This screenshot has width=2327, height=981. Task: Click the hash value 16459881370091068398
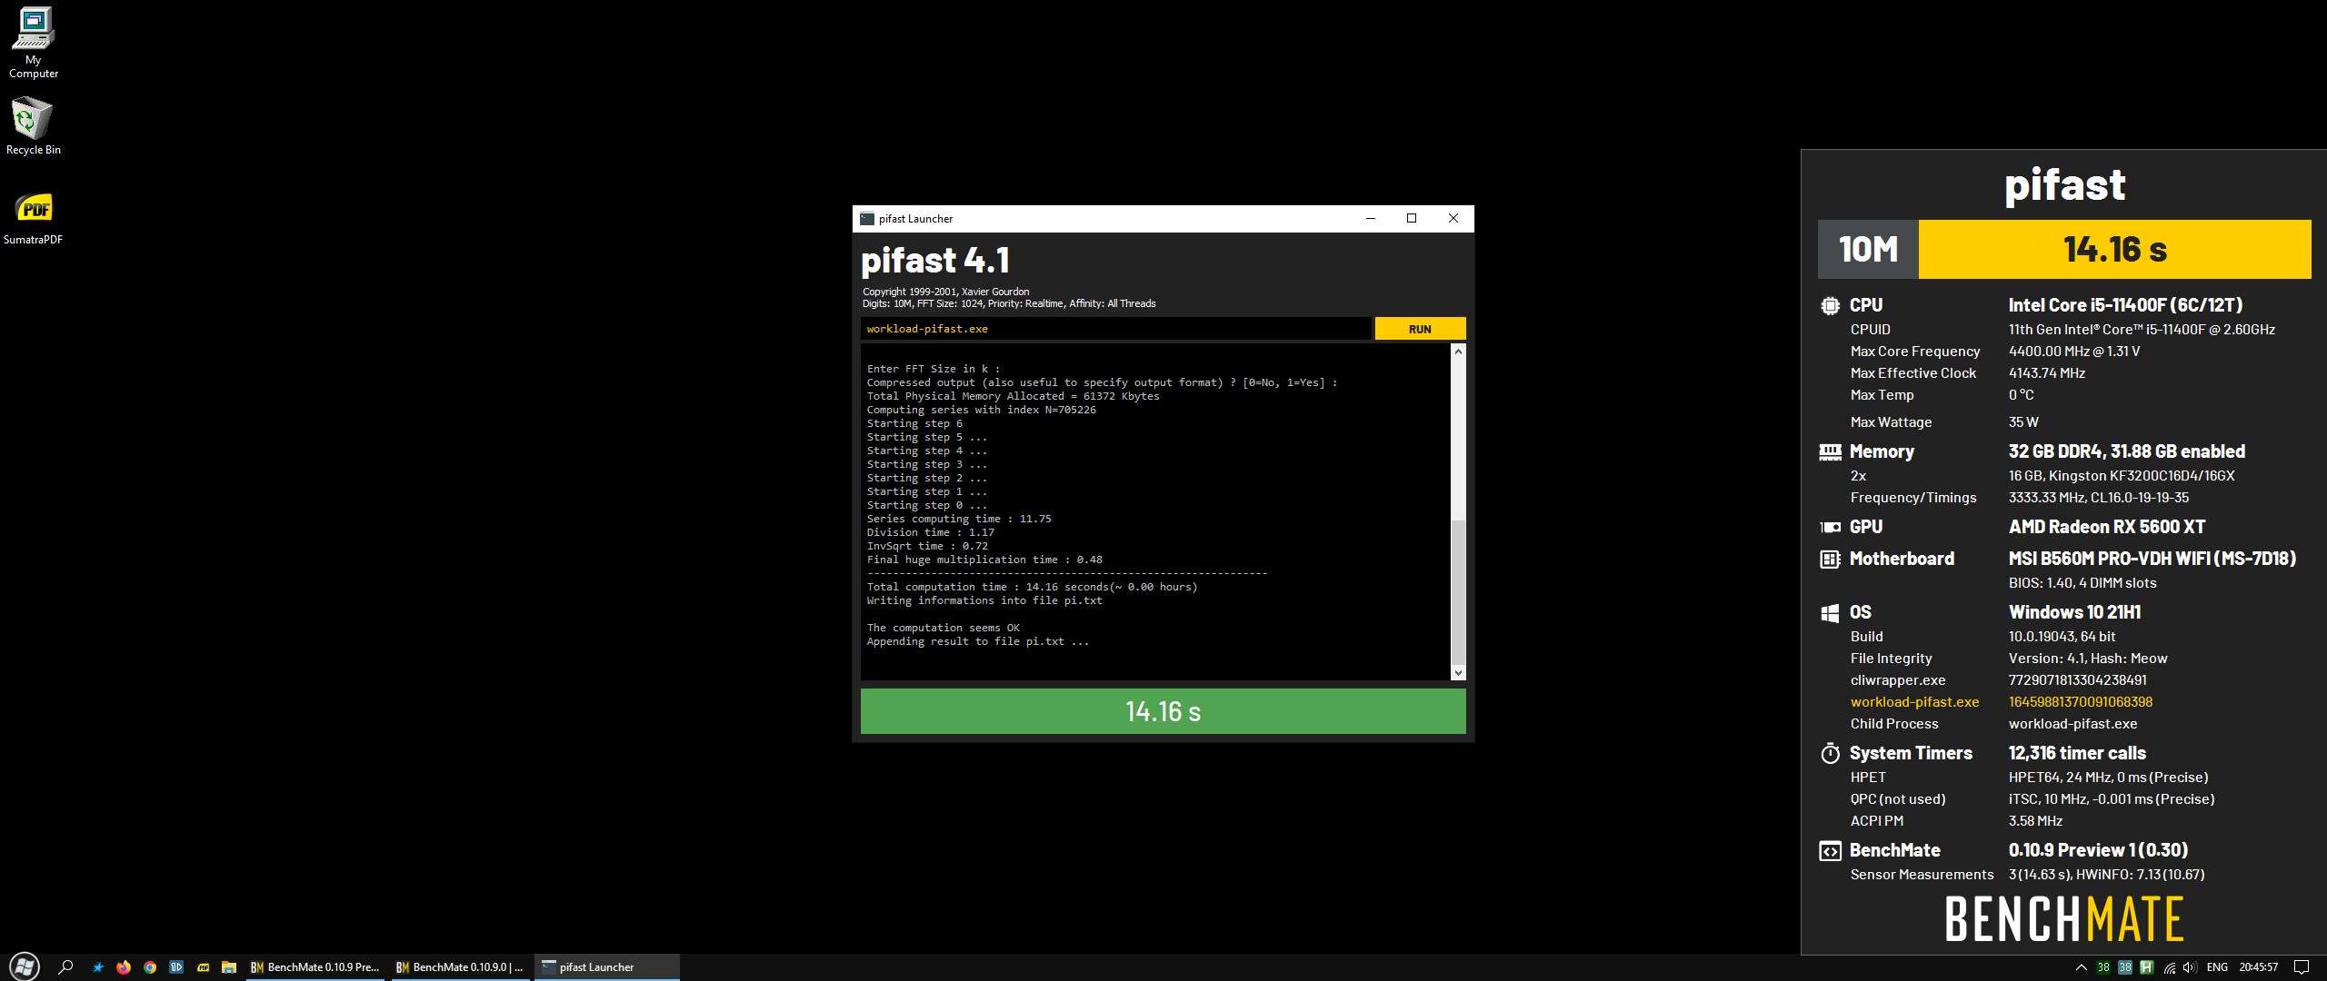click(2080, 702)
